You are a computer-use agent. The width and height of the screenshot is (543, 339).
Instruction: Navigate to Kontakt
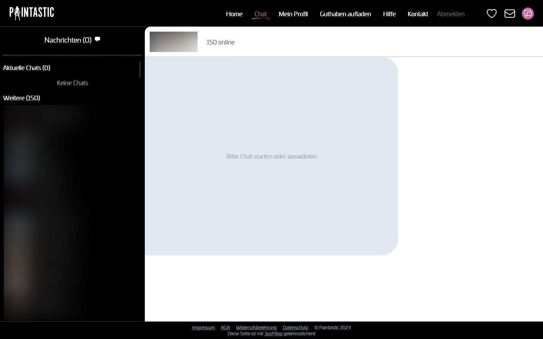coord(417,14)
